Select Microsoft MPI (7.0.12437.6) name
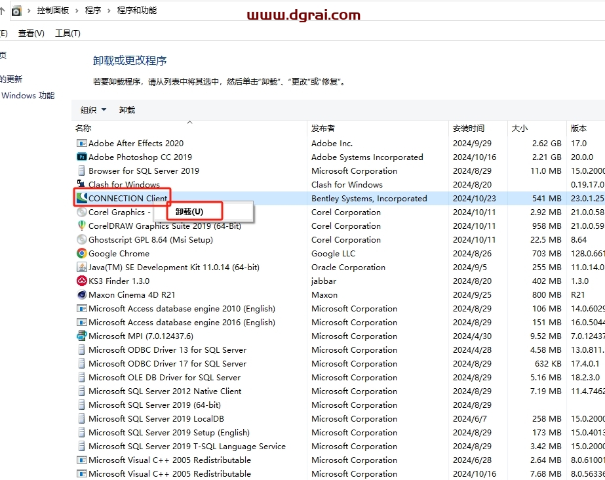The height and width of the screenshot is (480, 605). tap(141, 336)
